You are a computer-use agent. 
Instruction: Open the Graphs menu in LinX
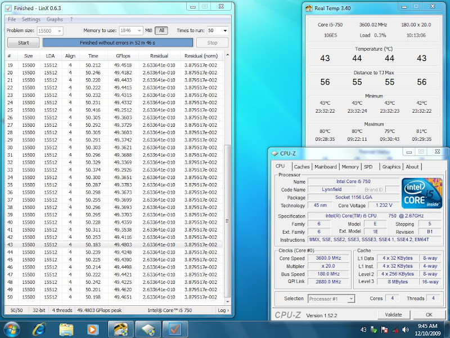pyautogui.click(x=55, y=19)
